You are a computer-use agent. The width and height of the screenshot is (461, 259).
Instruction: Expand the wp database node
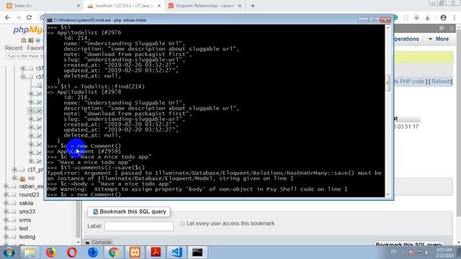point(14,178)
